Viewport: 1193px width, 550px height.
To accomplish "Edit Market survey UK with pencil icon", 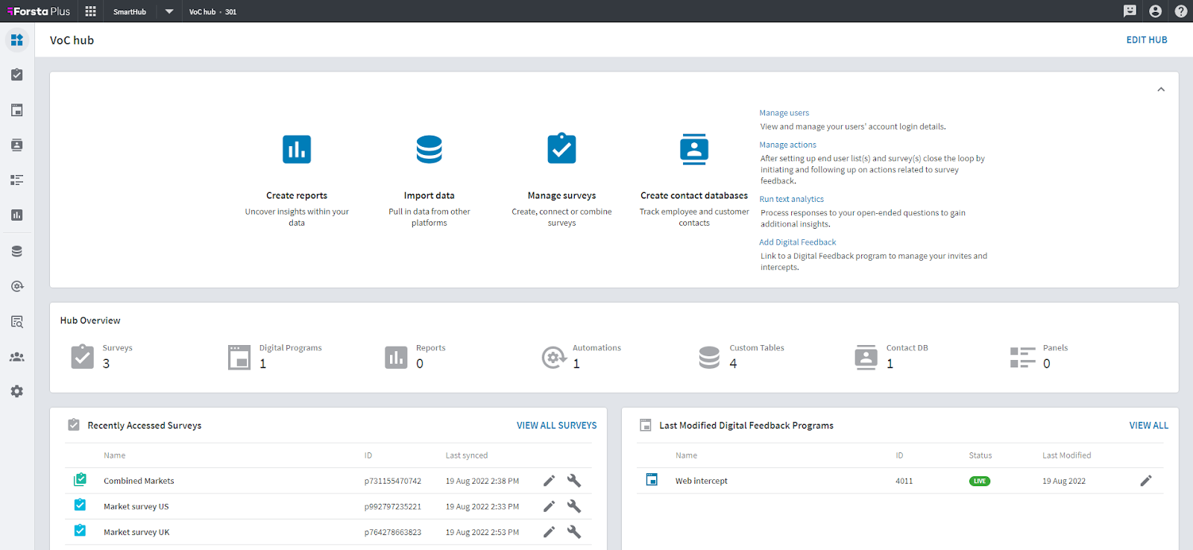I will (x=549, y=532).
